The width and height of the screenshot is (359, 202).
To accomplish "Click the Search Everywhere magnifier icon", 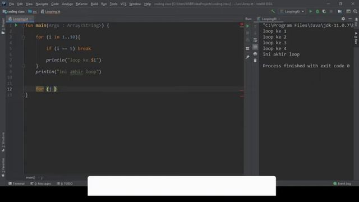I will click(x=355, y=11).
